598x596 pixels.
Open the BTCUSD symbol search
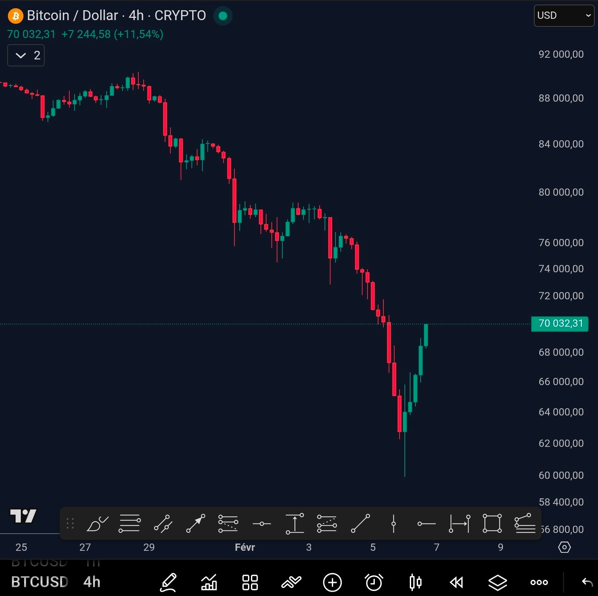click(40, 582)
